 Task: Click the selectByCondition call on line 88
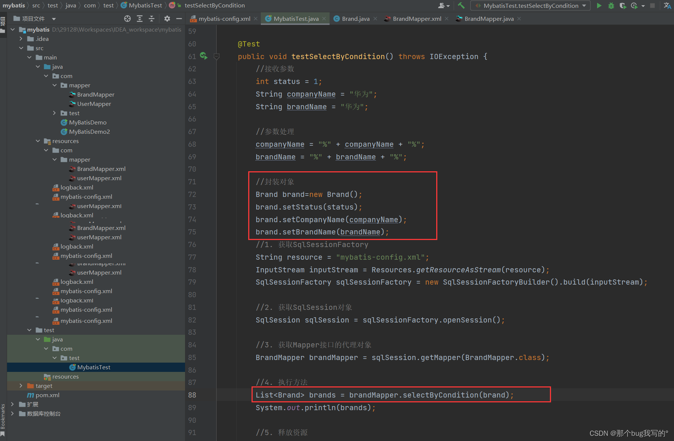point(440,395)
